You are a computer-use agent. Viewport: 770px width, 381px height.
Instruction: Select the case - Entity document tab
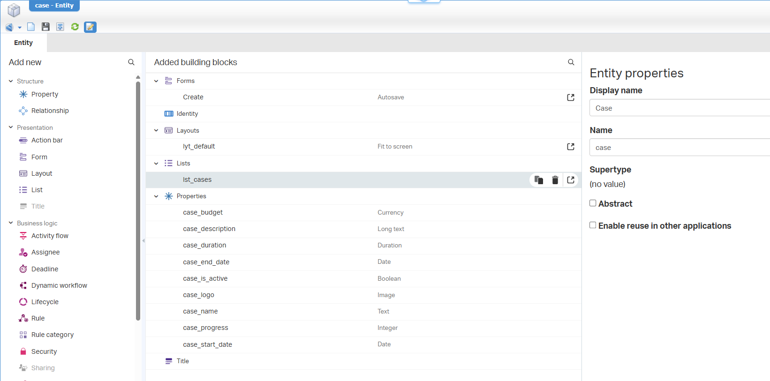54,6
